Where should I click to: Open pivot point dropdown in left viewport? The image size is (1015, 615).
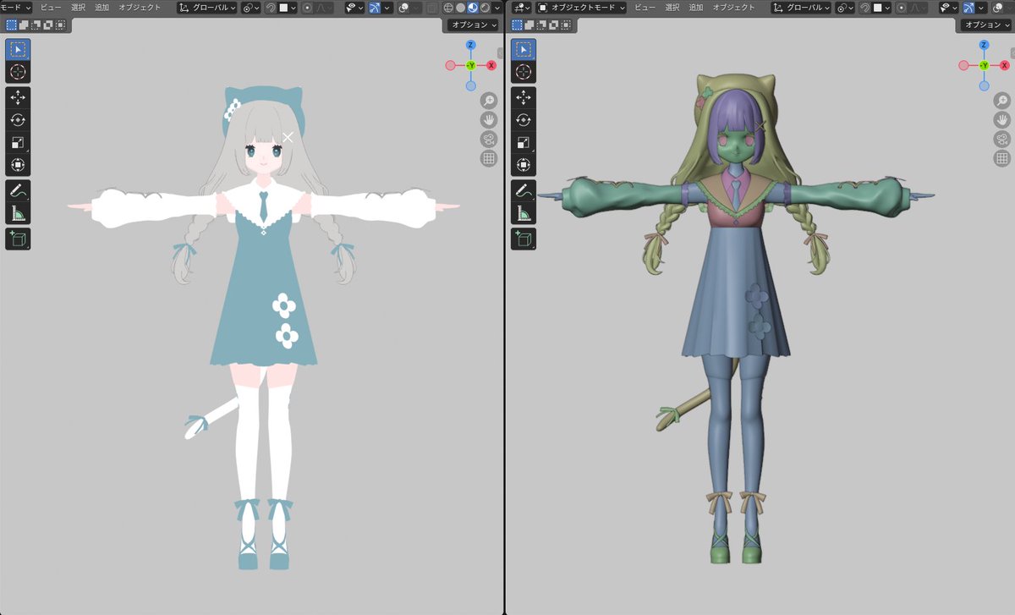250,8
